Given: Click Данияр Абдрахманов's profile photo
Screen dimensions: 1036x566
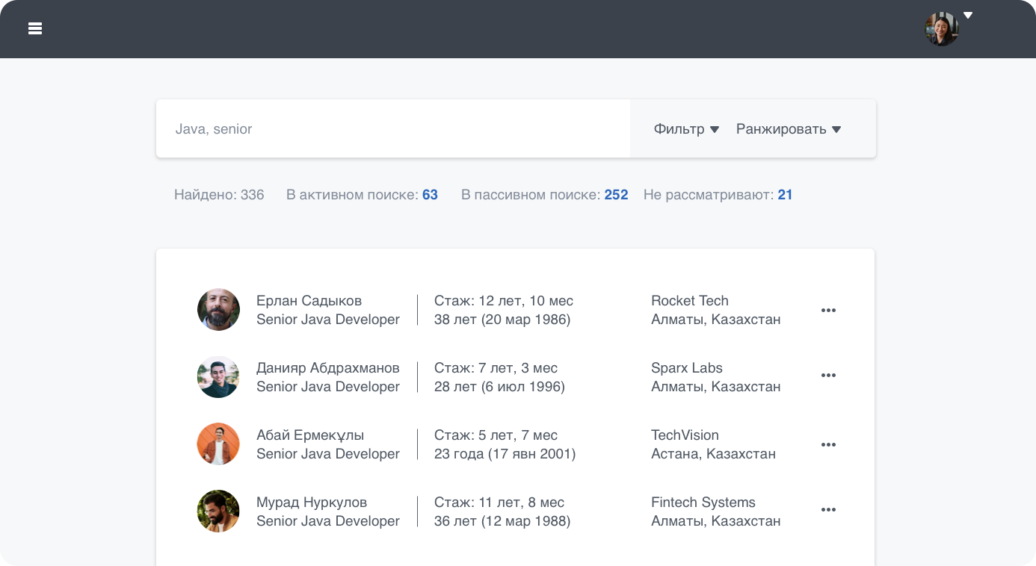Looking at the screenshot, I should point(218,377).
